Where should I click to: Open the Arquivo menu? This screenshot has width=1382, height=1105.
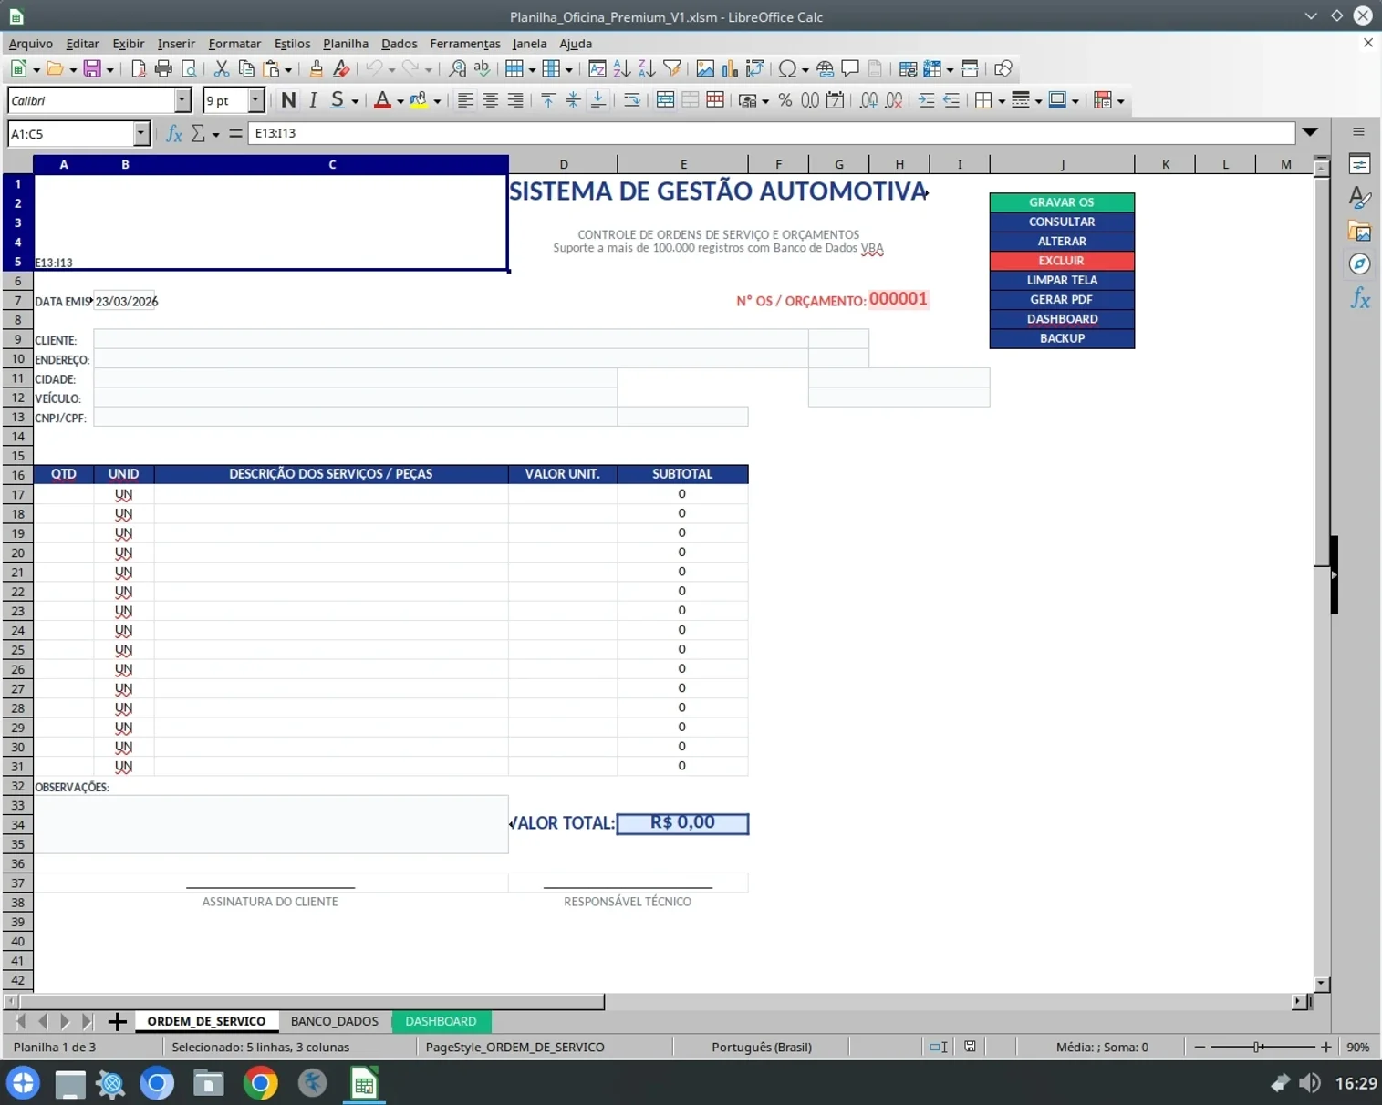click(x=31, y=43)
